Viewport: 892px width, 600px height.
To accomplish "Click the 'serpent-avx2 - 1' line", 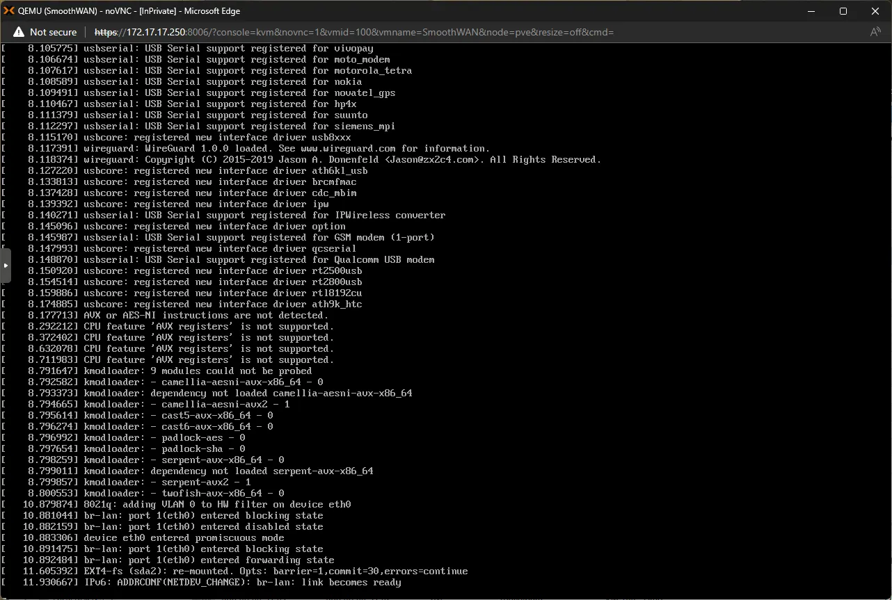I will coord(126,483).
